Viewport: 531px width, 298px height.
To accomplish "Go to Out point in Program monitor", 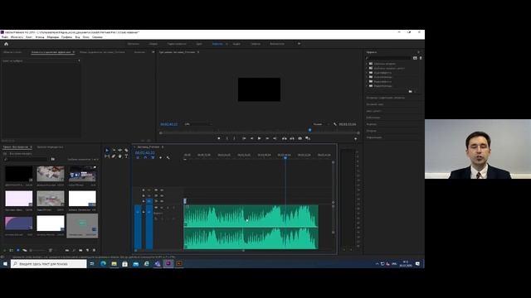I will (x=275, y=138).
